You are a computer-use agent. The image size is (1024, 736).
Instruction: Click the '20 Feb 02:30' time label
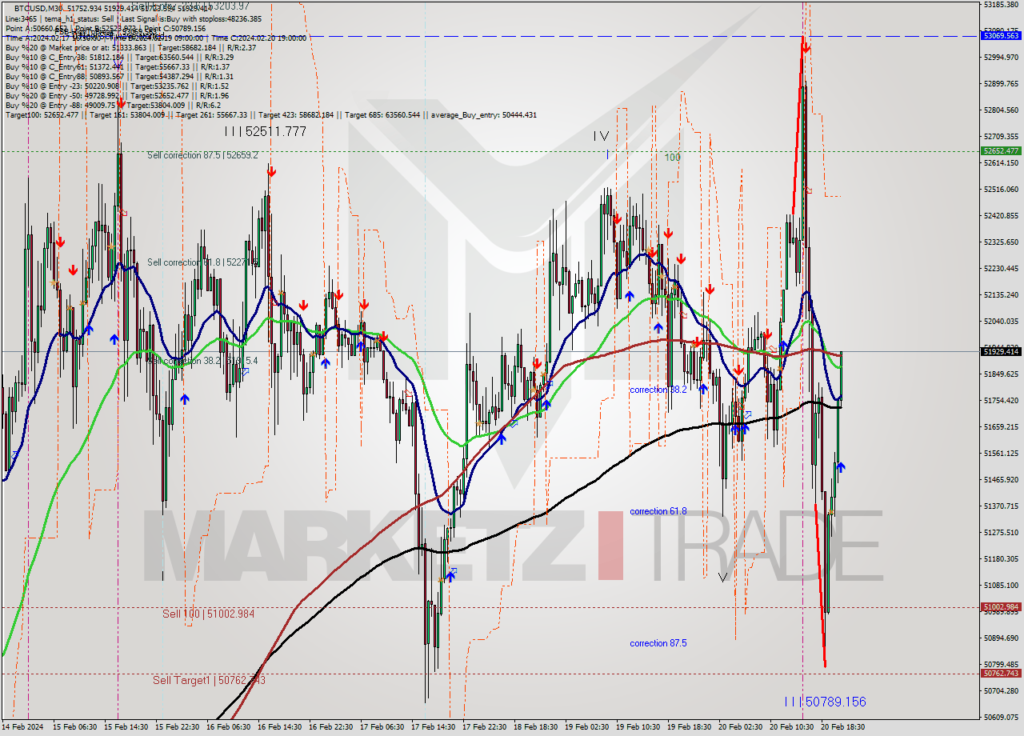coord(740,727)
